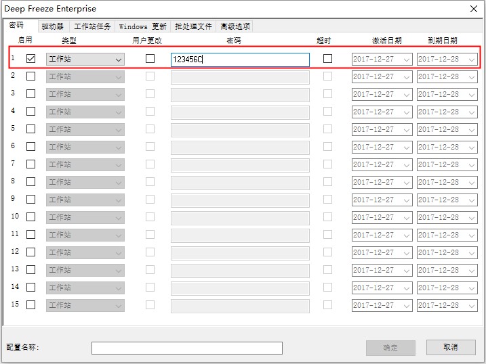Tick the 超时 checkbox in row 1
486x364 pixels.
[328, 59]
